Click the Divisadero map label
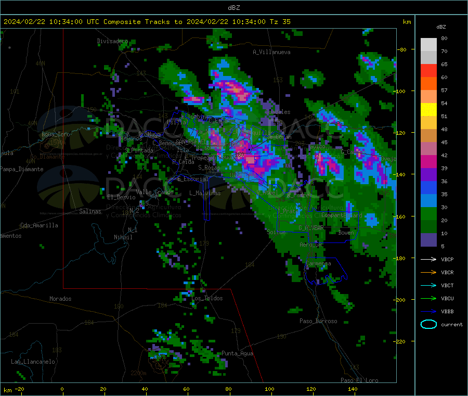The width and height of the screenshot is (468, 396). tap(112, 41)
